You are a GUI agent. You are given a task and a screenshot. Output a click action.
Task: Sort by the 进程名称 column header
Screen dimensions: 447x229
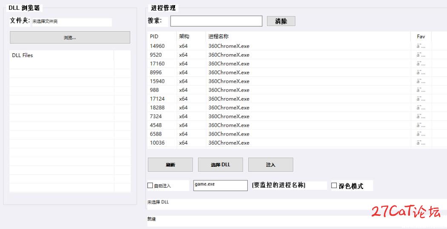coord(309,37)
